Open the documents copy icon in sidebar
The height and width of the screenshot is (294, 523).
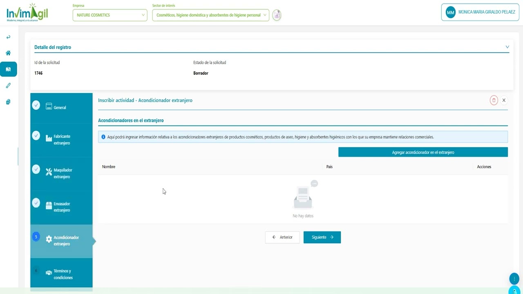[8, 102]
